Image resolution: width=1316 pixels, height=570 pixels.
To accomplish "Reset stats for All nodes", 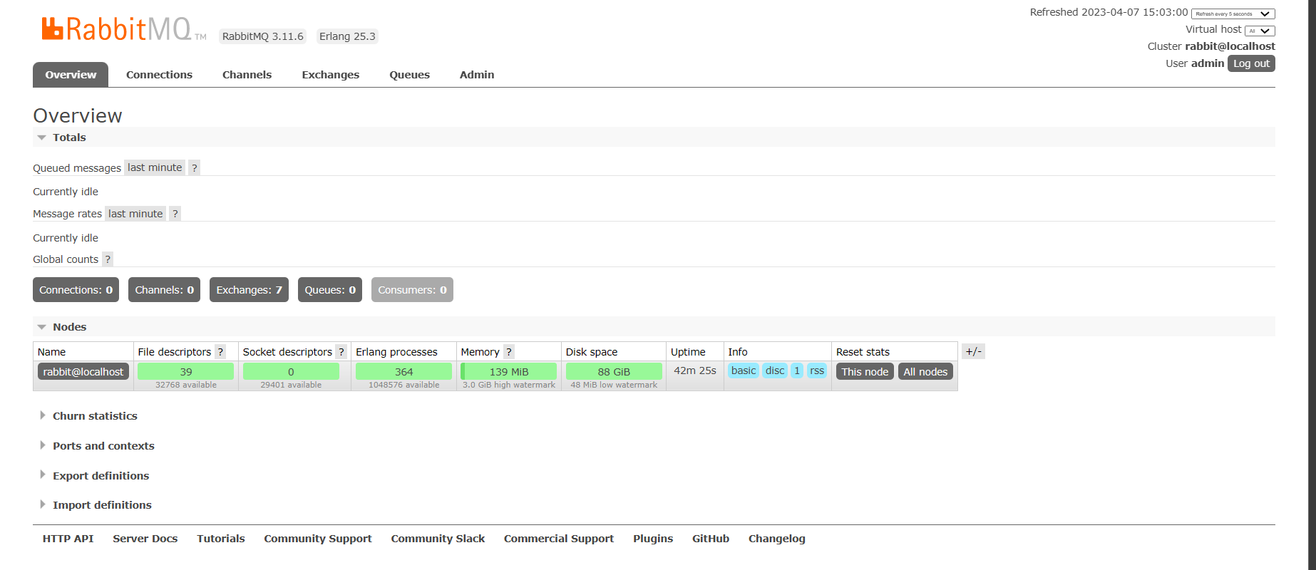I will point(925,372).
